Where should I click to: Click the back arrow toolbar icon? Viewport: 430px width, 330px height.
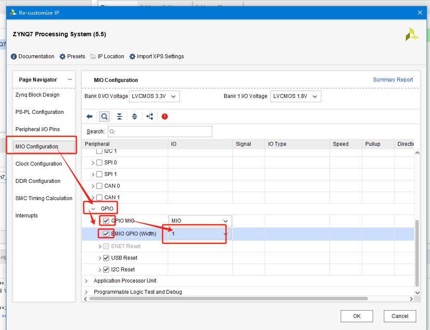(x=89, y=116)
